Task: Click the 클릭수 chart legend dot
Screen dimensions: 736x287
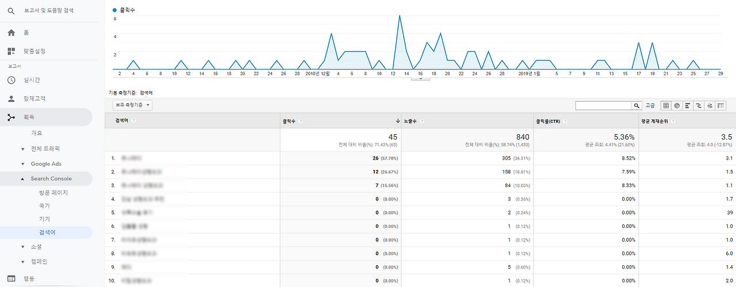Action: 115,10
